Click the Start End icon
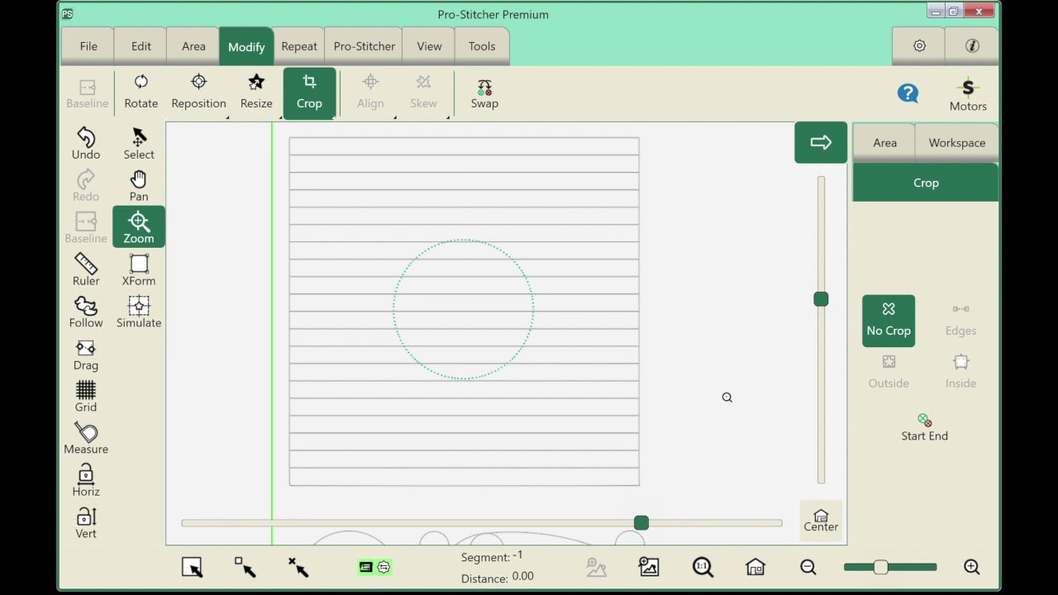The height and width of the screenshot is (595, 1058). 924,427
